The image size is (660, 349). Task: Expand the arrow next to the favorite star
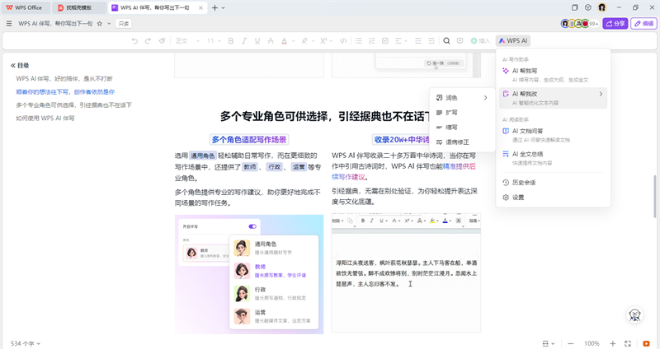109,24
